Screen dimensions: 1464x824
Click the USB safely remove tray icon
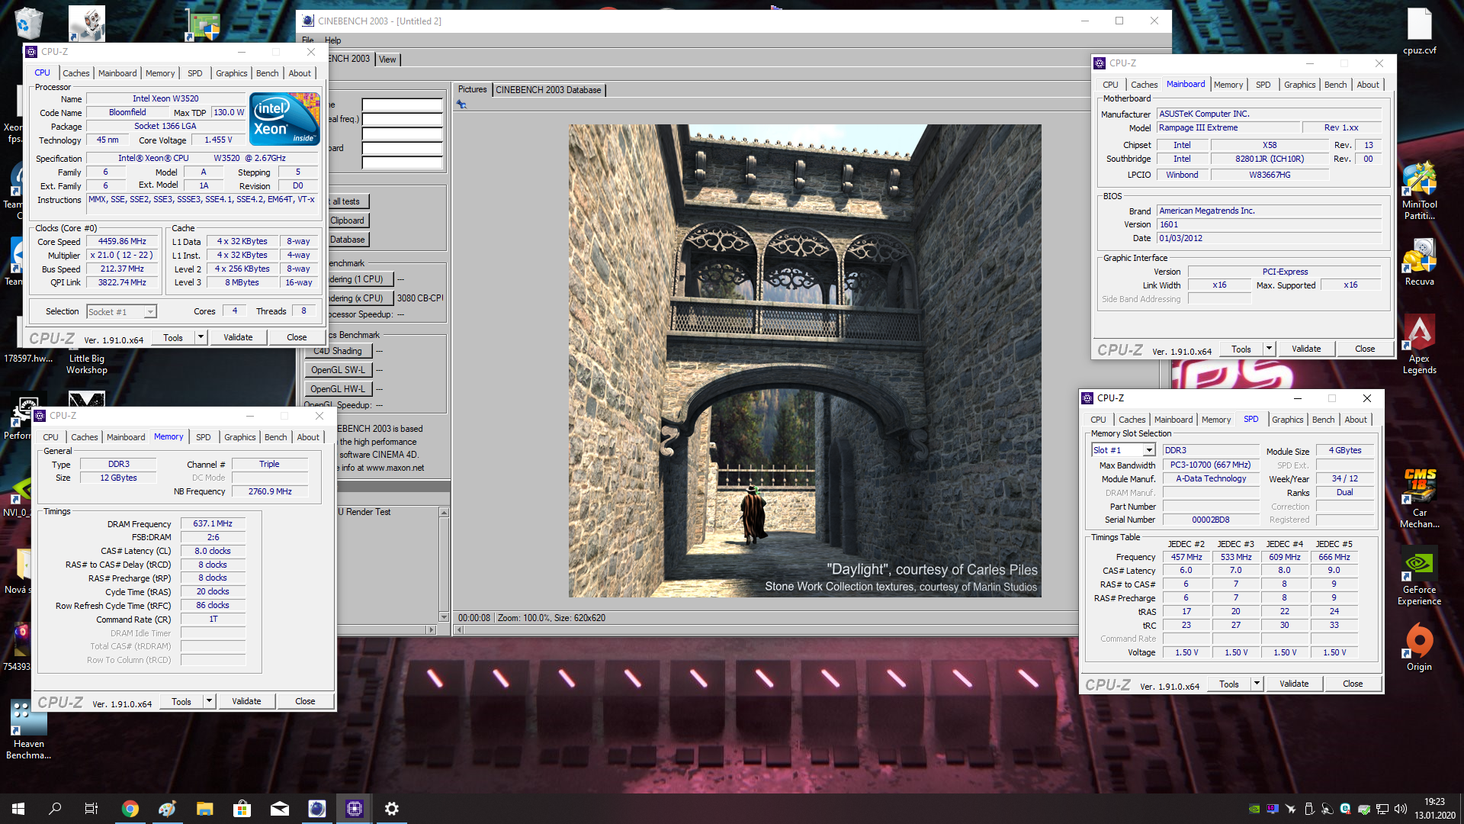pos(1309,809)
